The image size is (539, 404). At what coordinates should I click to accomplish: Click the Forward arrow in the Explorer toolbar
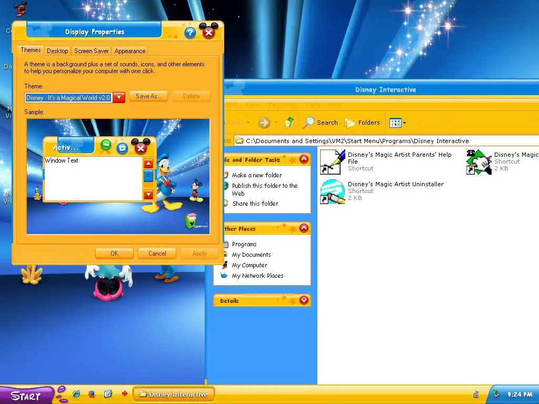264,122
